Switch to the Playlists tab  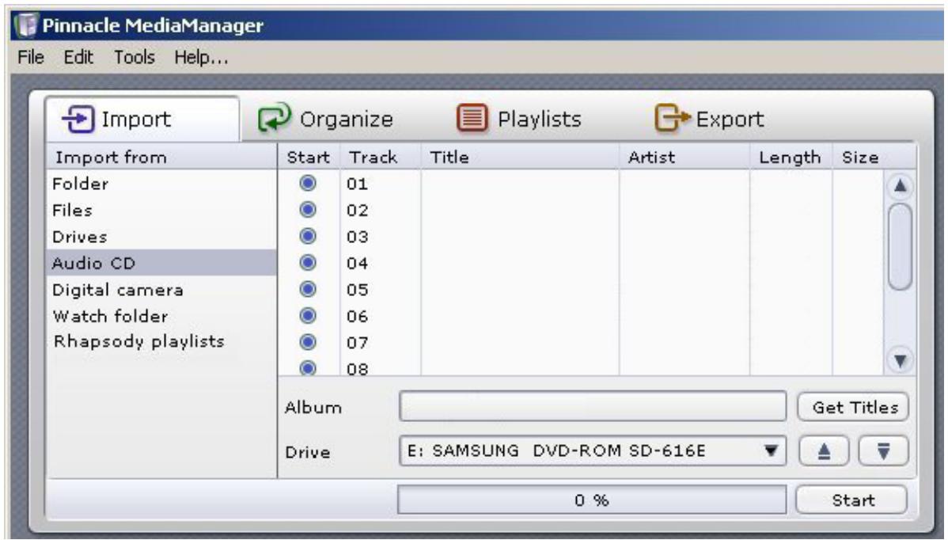519,119
